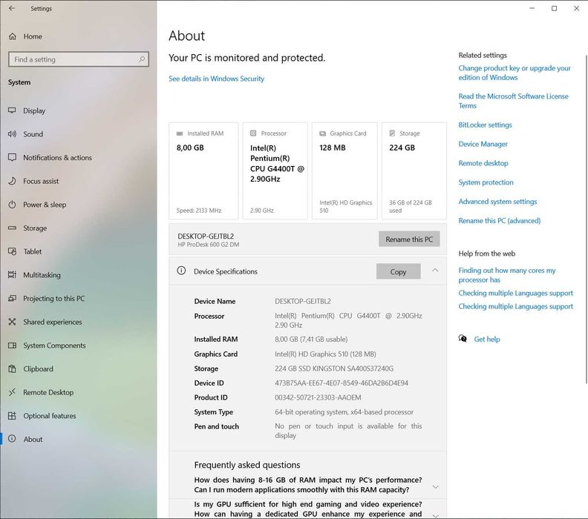Click the Sound speaker icon
This screenshot has width=588, height=519.
tap(12, 134)
